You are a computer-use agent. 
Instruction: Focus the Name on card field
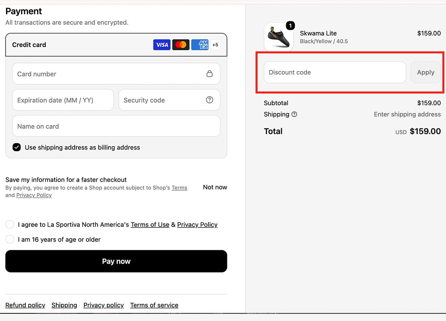[x=116, y=126]
